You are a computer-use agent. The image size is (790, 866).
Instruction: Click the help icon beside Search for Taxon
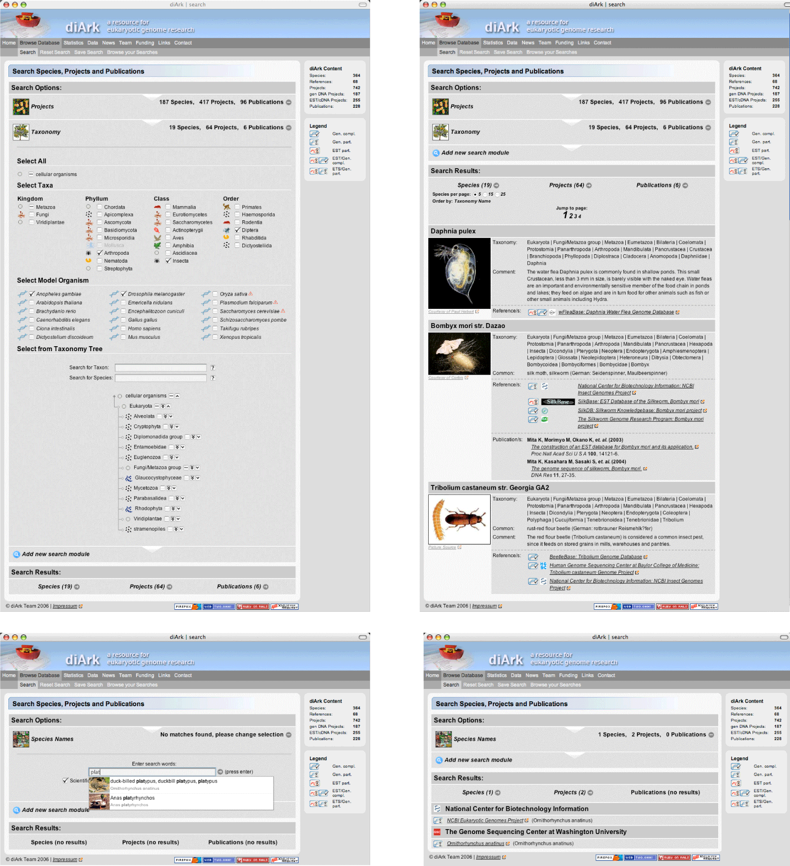pyautogui.click(x=213, y=367)
